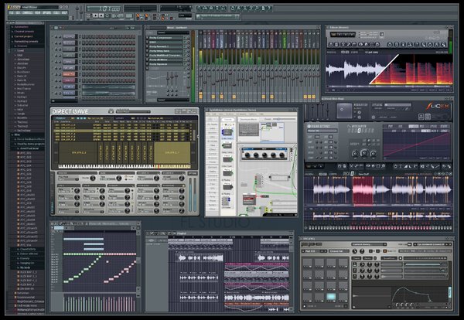Viewport: 464px width, 320px height.
Task: Expand the Current project folder in browser
Action: (22, 36)
